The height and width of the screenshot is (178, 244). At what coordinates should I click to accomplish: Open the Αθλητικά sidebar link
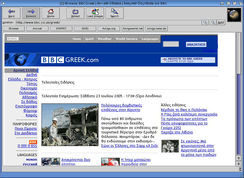click(29, 97)
